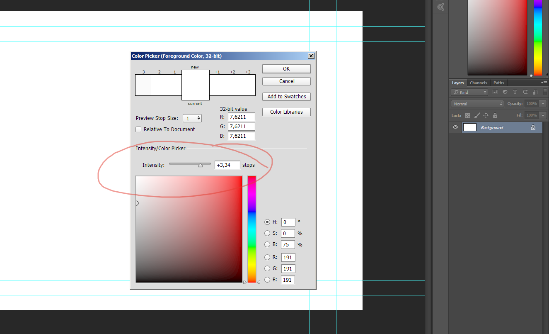The width and height of the screenshot is (549, 334).
Task: Confirm color with the OK button
Action: (x=286, y=69)
